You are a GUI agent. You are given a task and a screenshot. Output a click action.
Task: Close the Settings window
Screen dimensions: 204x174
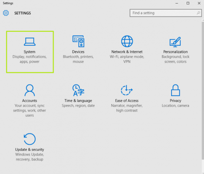click(x=199, y=3)
